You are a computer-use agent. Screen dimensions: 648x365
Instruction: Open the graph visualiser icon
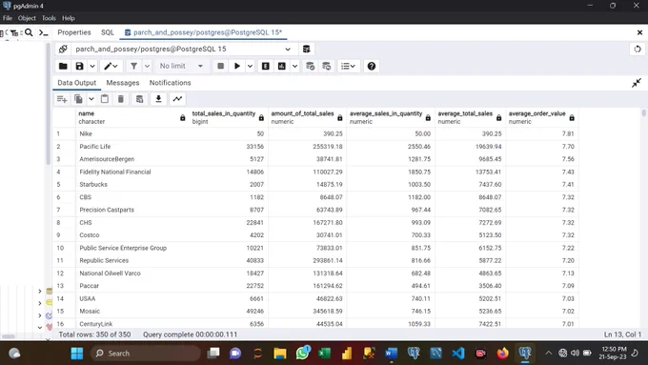[x=177, y=99]
